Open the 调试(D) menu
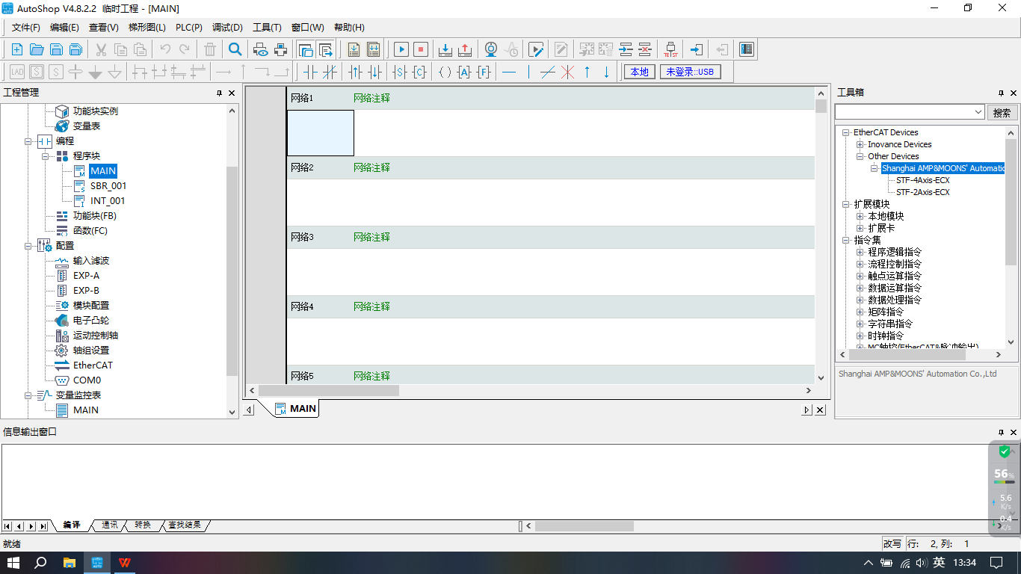The height and width of the screenshot is (574, 1021). [228, 28]
